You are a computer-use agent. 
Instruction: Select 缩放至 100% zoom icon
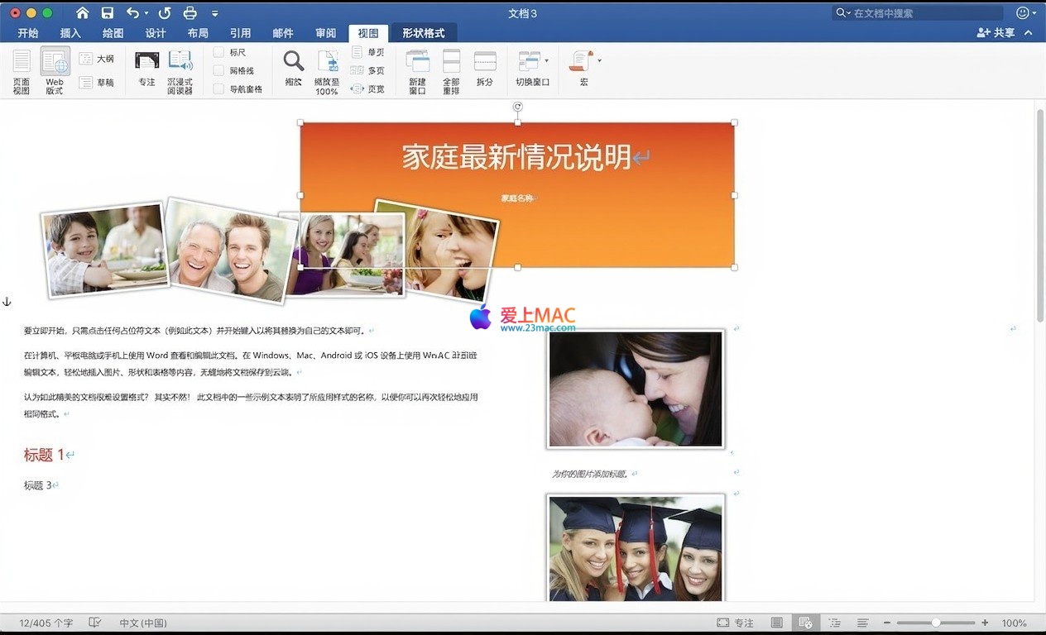click(327, 69)
